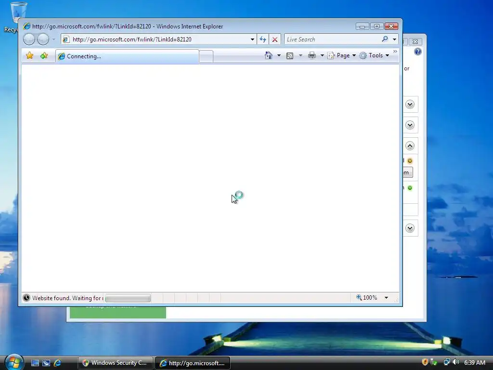Open the feeds dropdown arrow
Viewport: 493px width, 370px height.
pos(300,55)
